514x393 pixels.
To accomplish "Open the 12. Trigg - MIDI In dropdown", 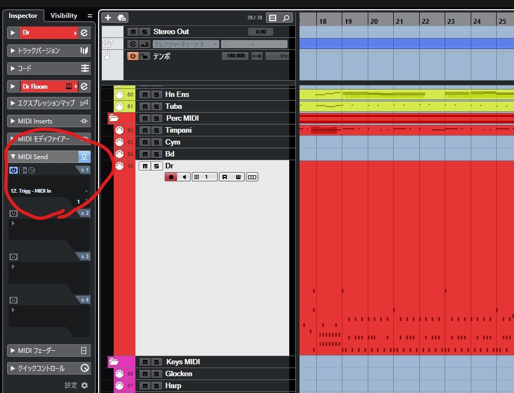I will [x=86, y=192].
